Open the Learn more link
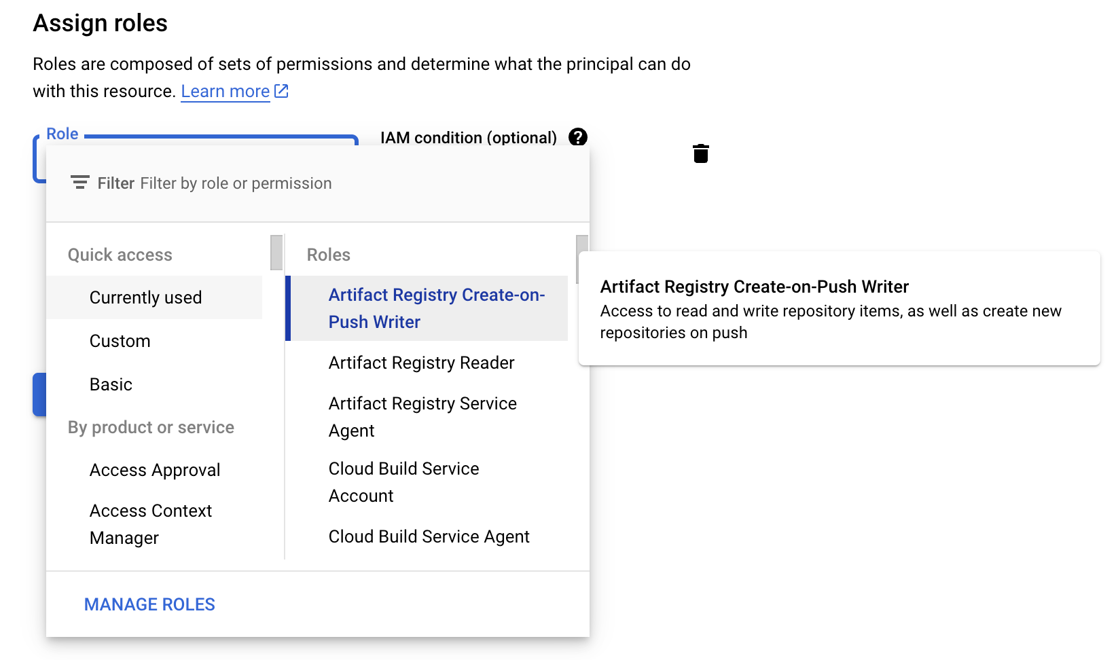This screenshot has width=1118, height=660. point(226,91)
